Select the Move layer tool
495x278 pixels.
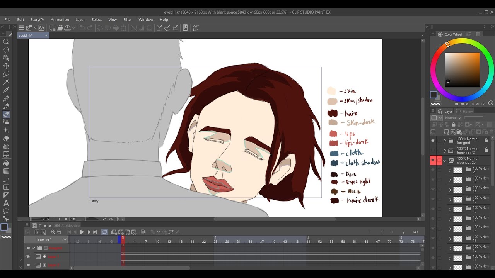pos(6,66)
